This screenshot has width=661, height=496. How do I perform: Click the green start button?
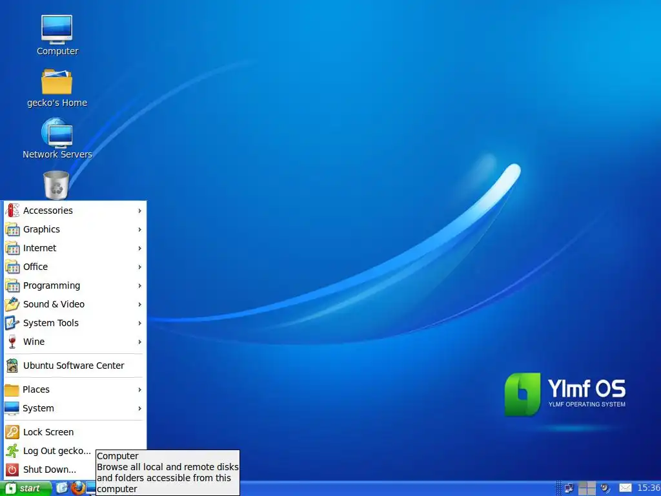tap(25, 488)
